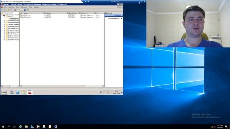Sort by the Срок действия column header
The height and width of the screenshot is (129, 230).
pos(73,13)
